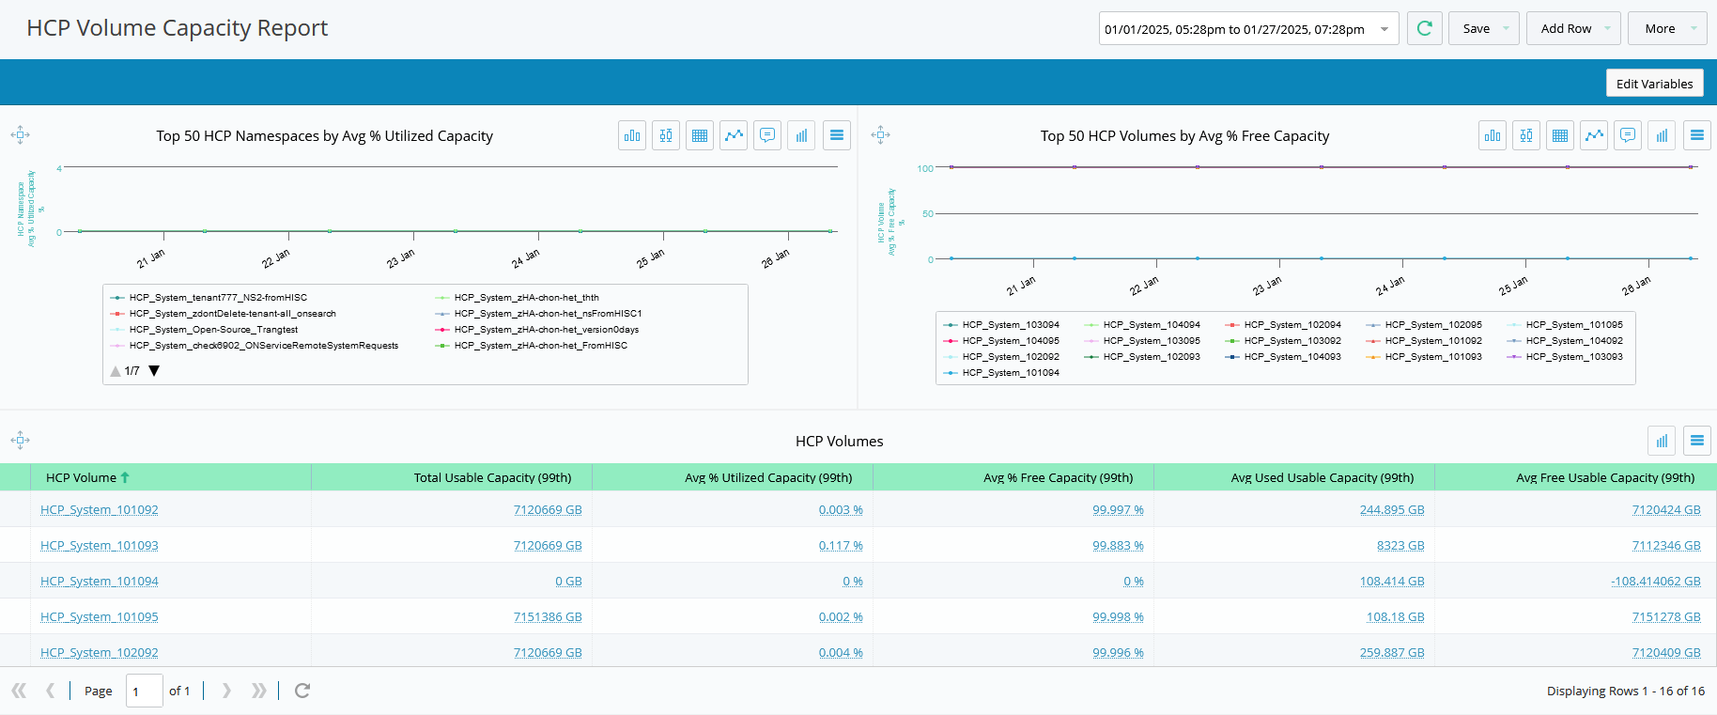1717x715 pixels.
Task: Toggle HCP_System_Open-Source_Trangtest legend series
Action: [x=204, y=330]
